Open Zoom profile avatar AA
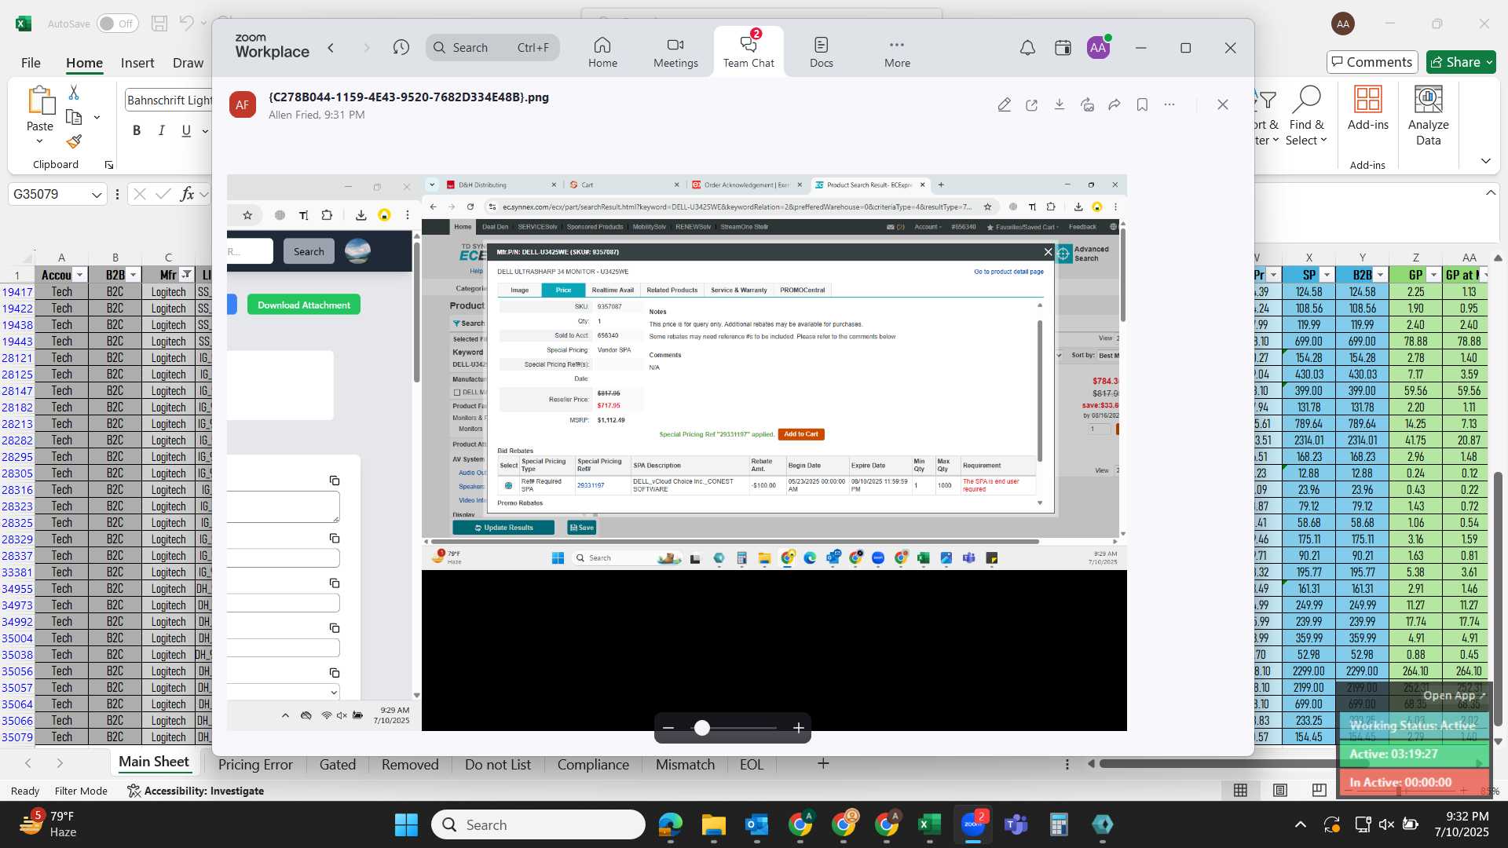This screenshot has width=1508, height=848. (x=1098, y=48)
